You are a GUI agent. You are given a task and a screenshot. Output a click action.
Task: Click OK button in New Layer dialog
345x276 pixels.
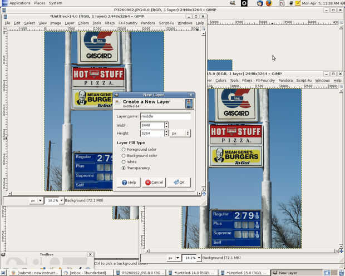coord(179,183)
